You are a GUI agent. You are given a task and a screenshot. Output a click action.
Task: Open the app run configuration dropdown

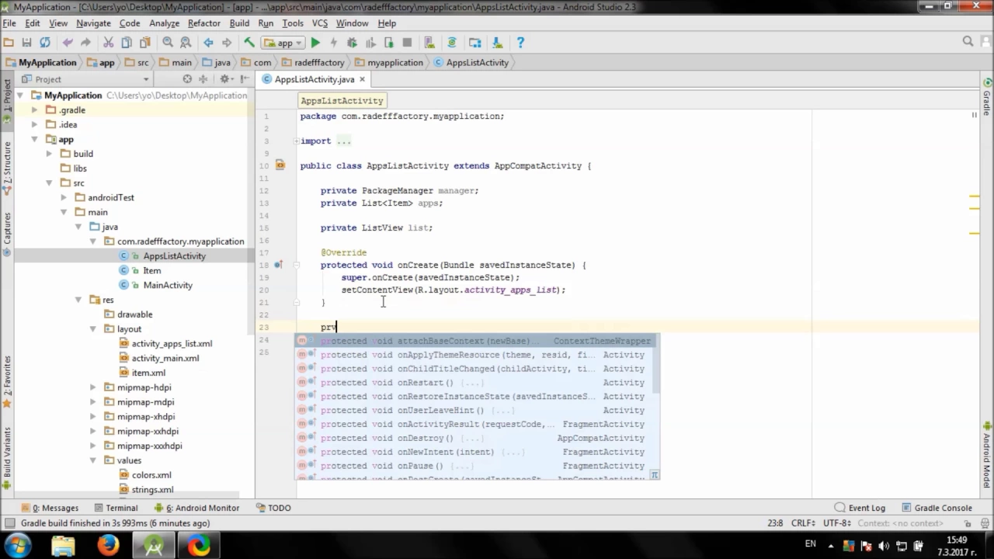(x=285, y=43)
